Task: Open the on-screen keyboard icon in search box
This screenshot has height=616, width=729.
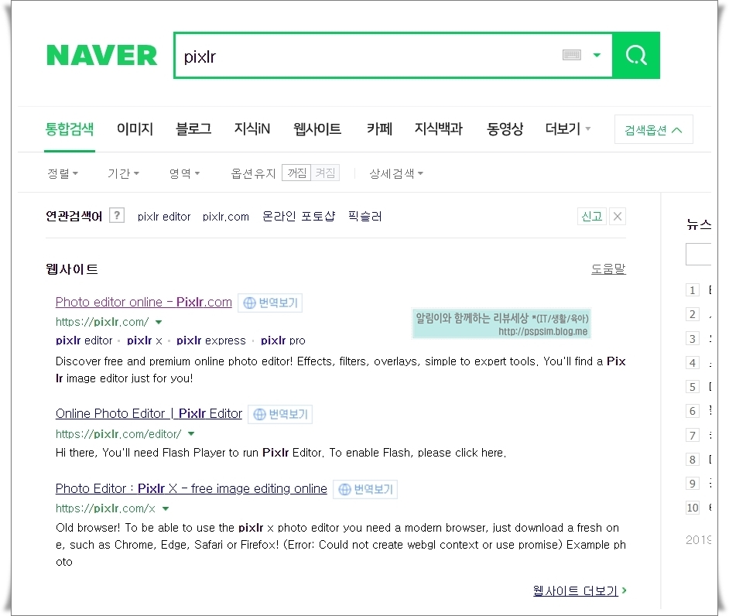Action: tap(571, 55)
